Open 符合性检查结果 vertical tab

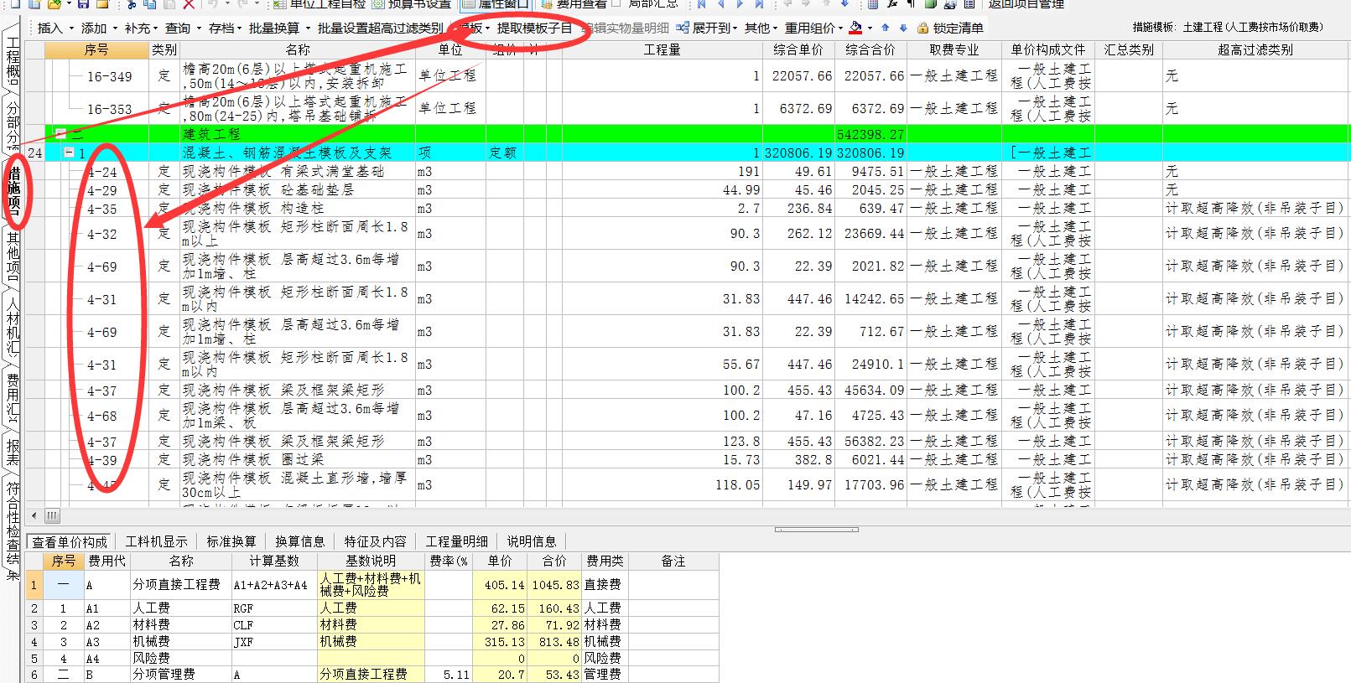click(13, 530)
